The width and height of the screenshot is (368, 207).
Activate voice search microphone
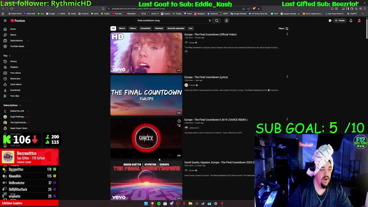pos(227,20)
